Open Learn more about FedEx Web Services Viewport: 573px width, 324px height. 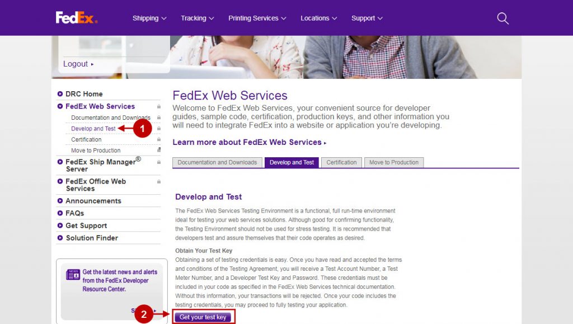click(249, 142)
